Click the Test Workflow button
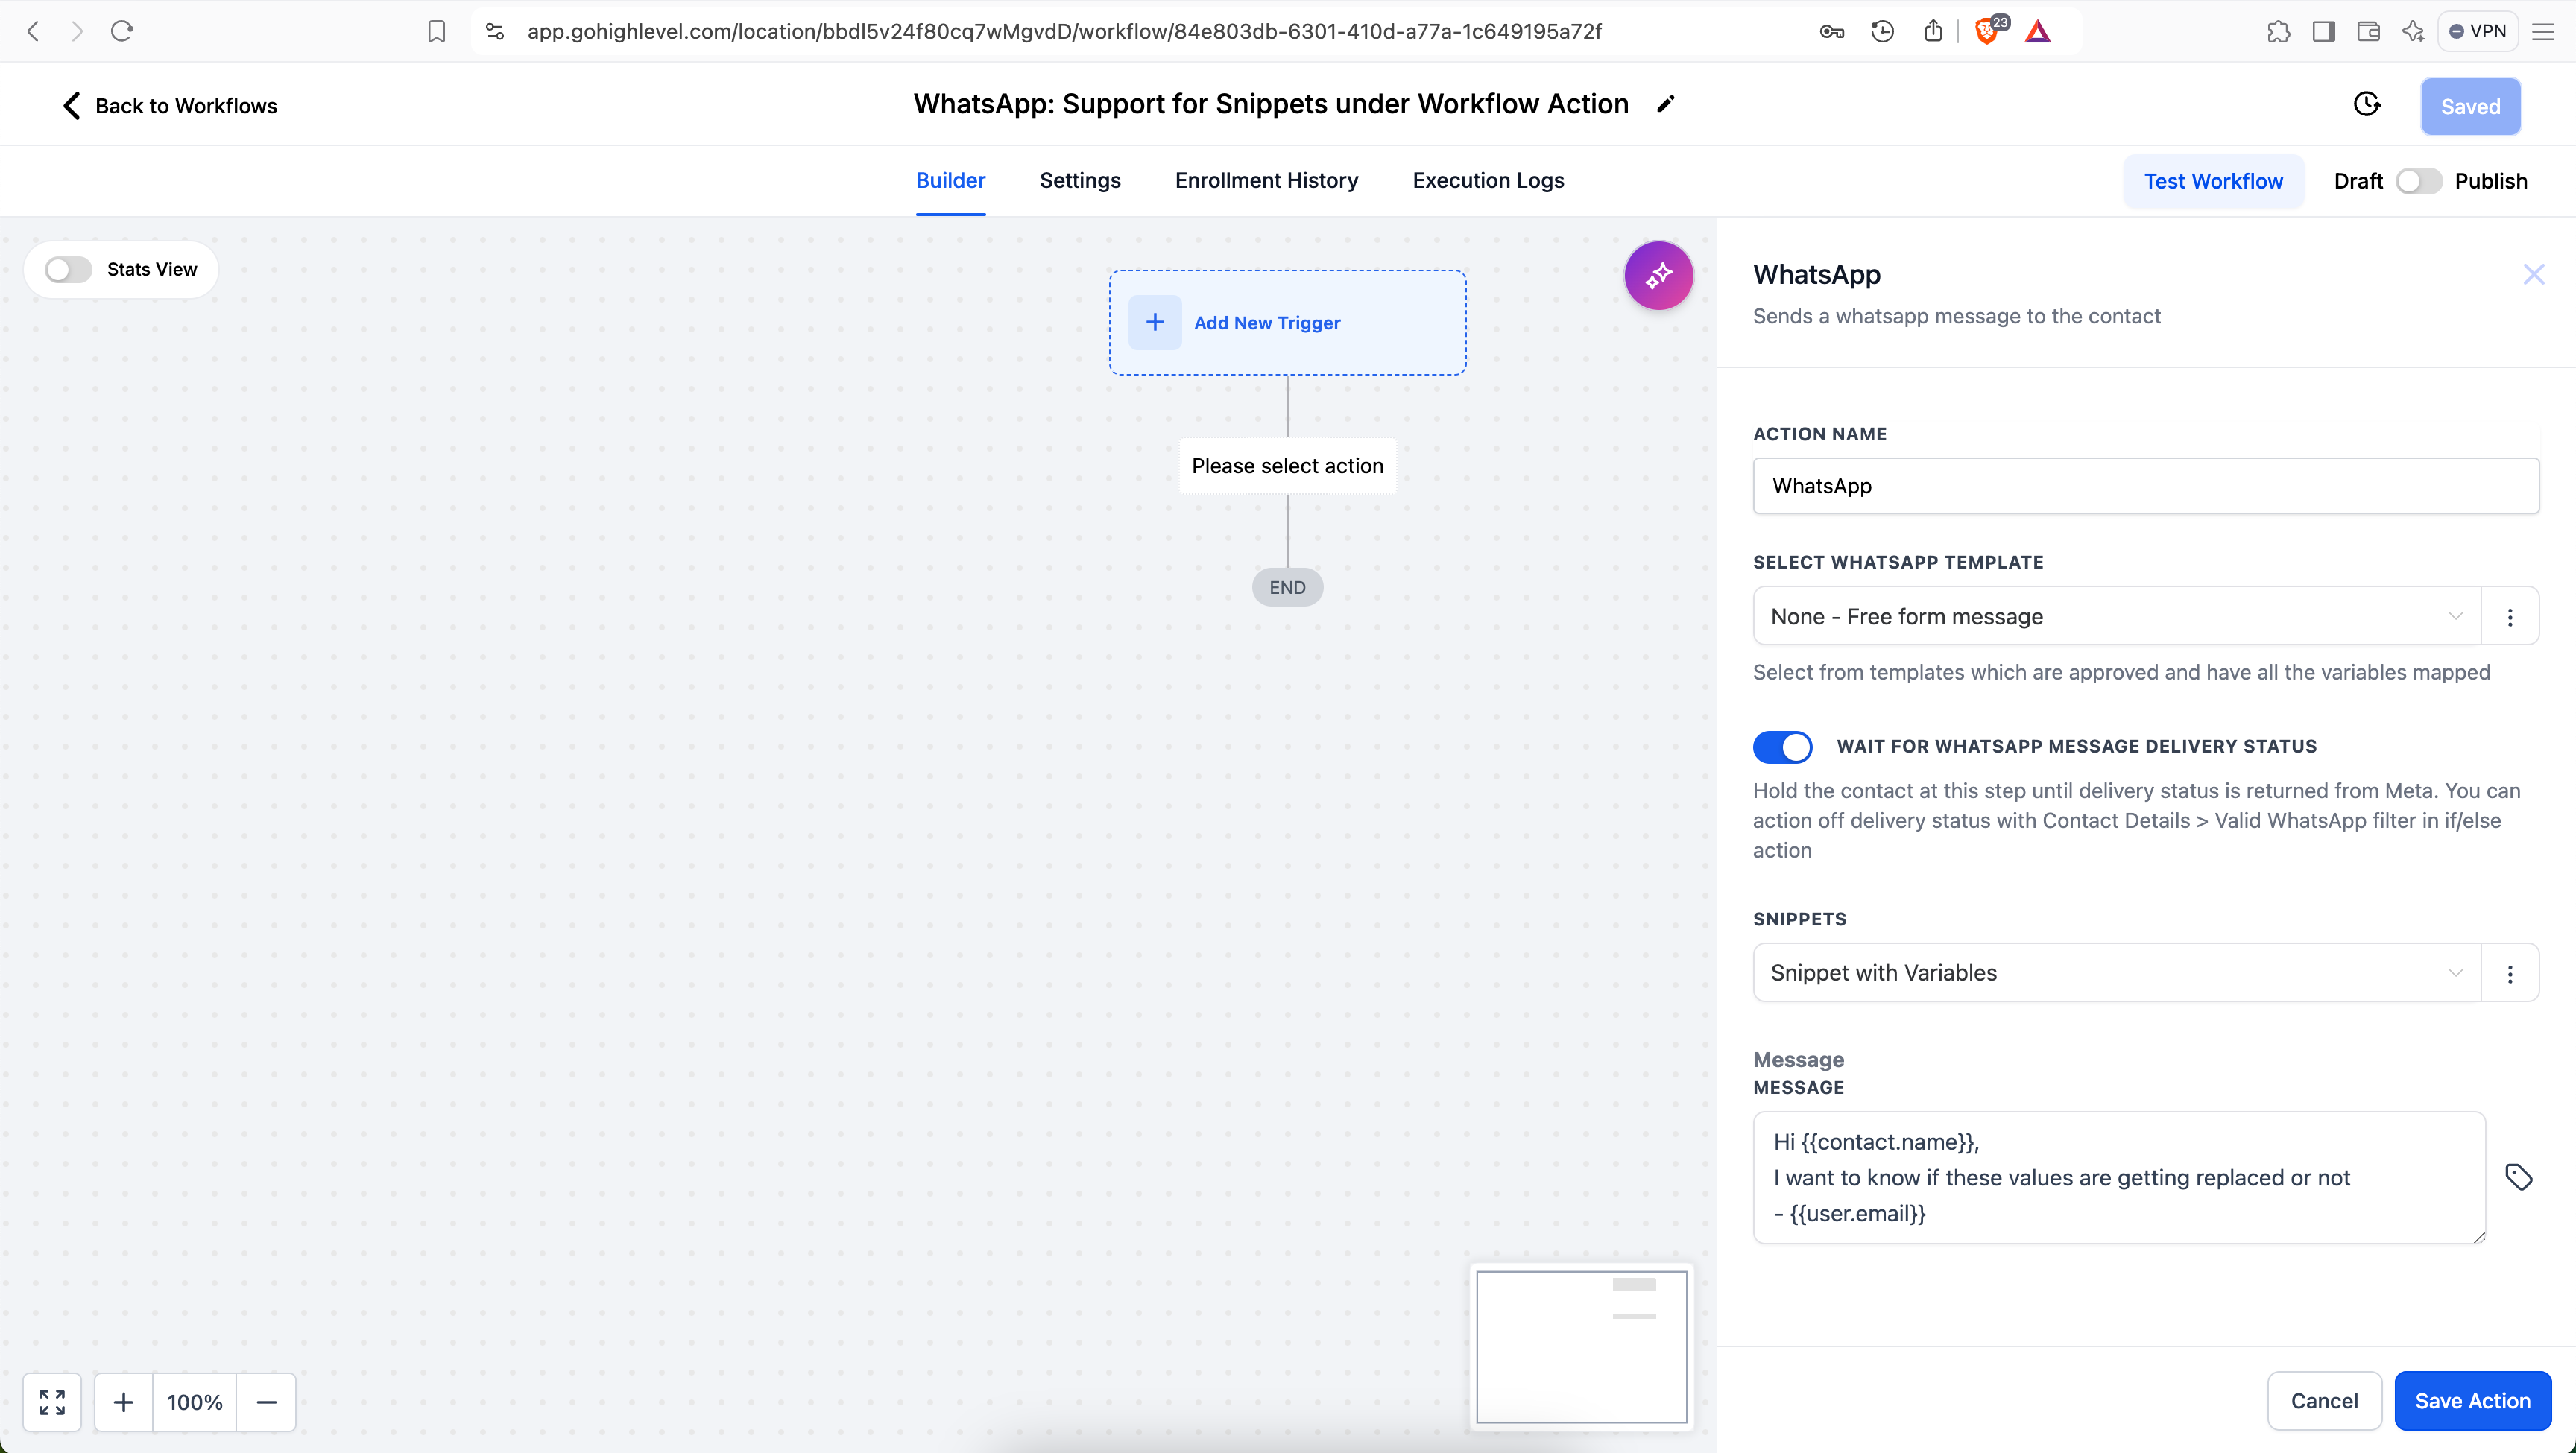 (2213, 180)
